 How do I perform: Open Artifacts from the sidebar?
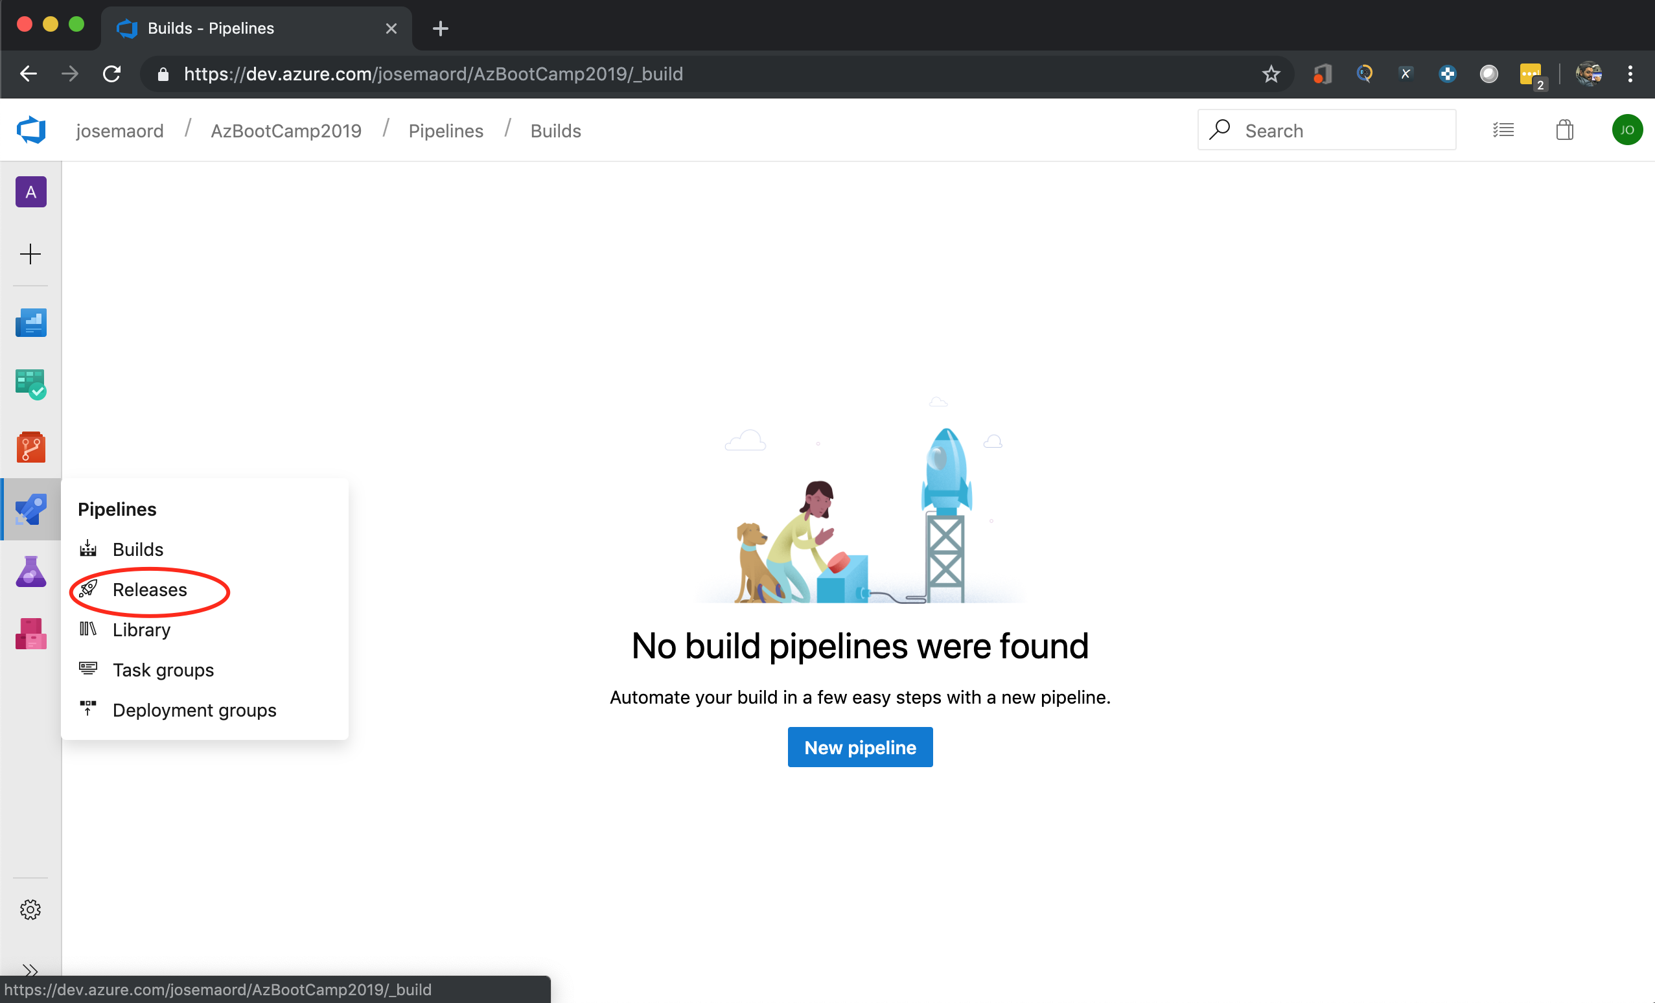30,634
